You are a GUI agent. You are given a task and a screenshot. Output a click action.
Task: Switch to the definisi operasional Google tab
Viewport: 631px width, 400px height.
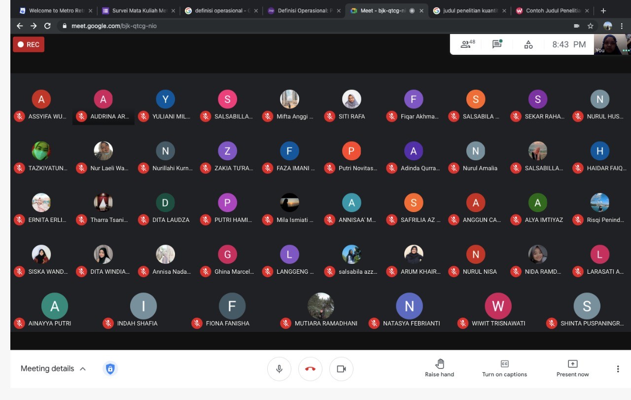[220, 10]
